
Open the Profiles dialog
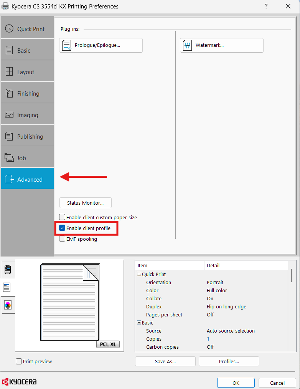point(229,361)
